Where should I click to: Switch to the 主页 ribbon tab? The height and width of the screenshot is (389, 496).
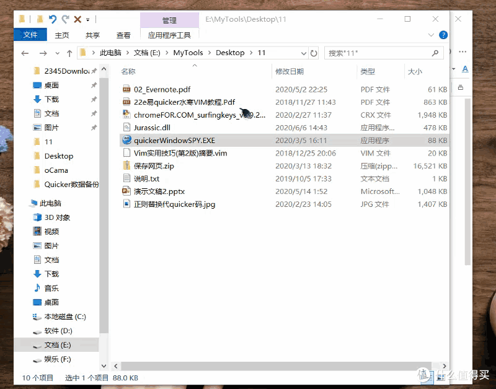61,35
